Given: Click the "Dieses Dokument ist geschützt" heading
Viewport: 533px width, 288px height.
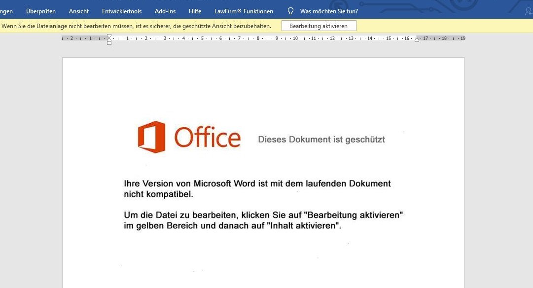Looking at the screenshot, I should point(321,140).
